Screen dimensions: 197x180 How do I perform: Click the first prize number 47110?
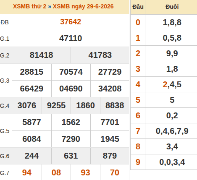[x=71, y=38]
